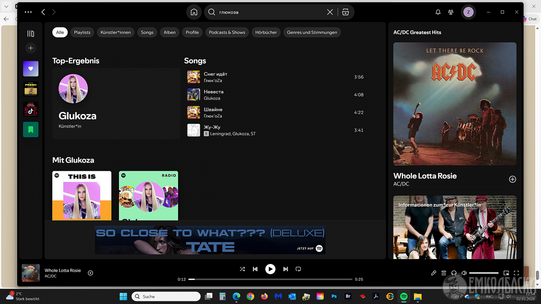The width and height of the screenshot is (541, 304).
Task: Switch to the Alben filter
Action: [x=170, y=32]
